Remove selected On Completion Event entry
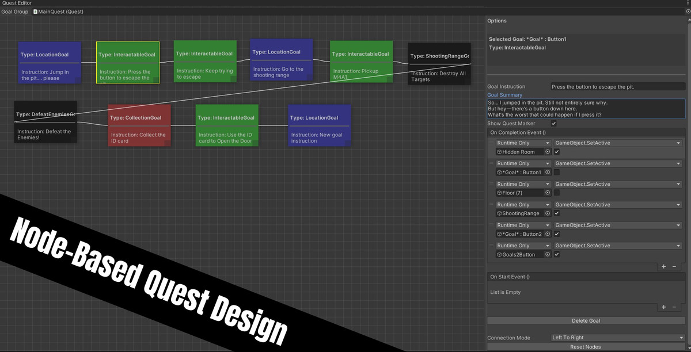Image resolution: width=691 pixels, height=352 pixels. coord(674,266)
